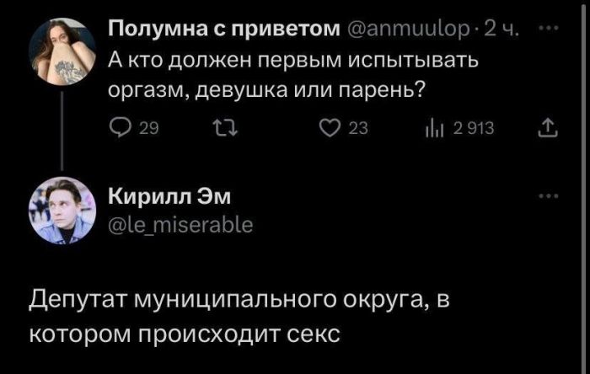
Task: Open more options on Полумна с приветом's tweet
Action: point(552,30)
